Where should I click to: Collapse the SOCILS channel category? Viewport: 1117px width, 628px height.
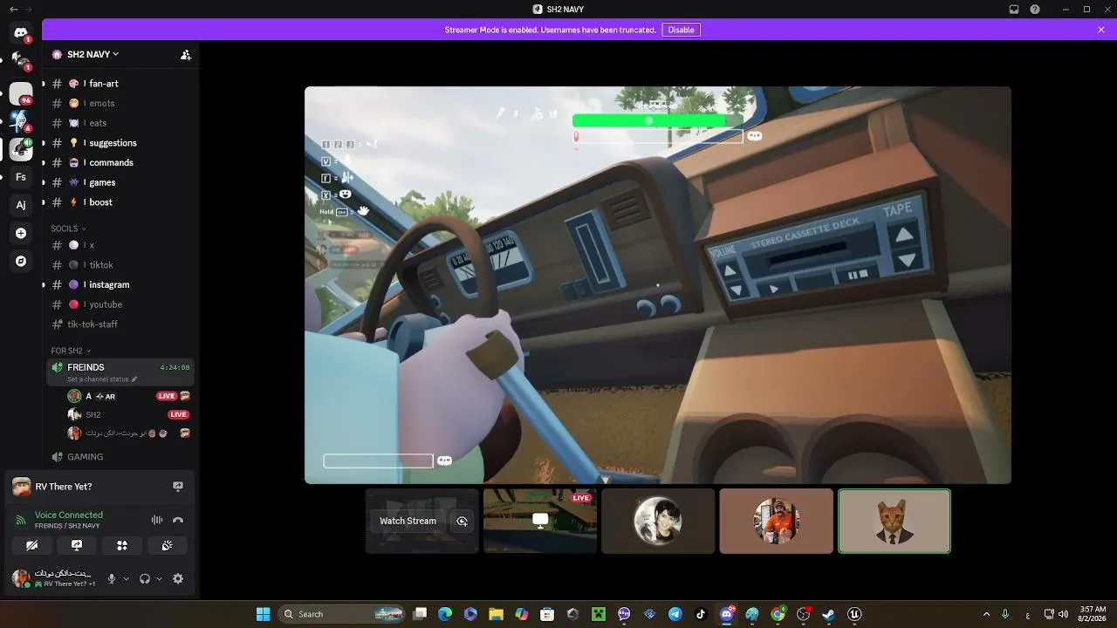68,229
